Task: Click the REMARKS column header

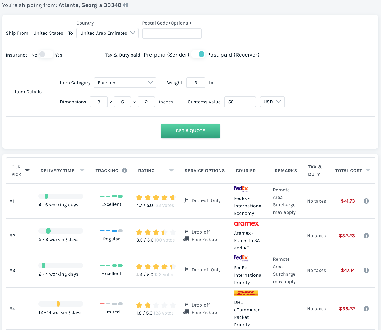Action: [x=286, y=171]
